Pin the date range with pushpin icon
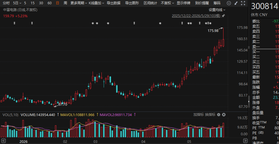This screenshot has width=279, height=144. [223, 16]
